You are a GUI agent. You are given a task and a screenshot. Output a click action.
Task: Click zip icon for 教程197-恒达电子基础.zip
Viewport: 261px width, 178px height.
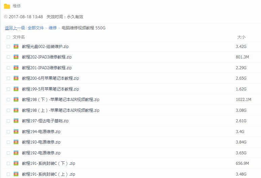click(x=16, y=121)
